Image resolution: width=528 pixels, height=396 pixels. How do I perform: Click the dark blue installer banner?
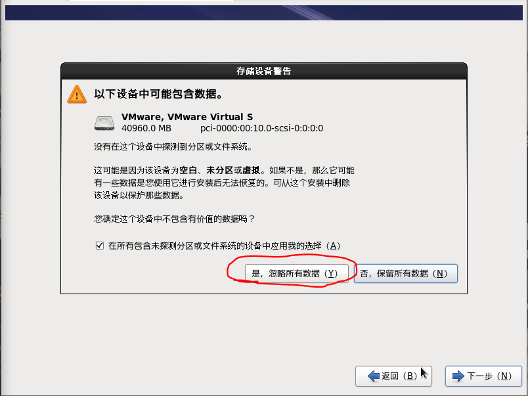point(263,12)
